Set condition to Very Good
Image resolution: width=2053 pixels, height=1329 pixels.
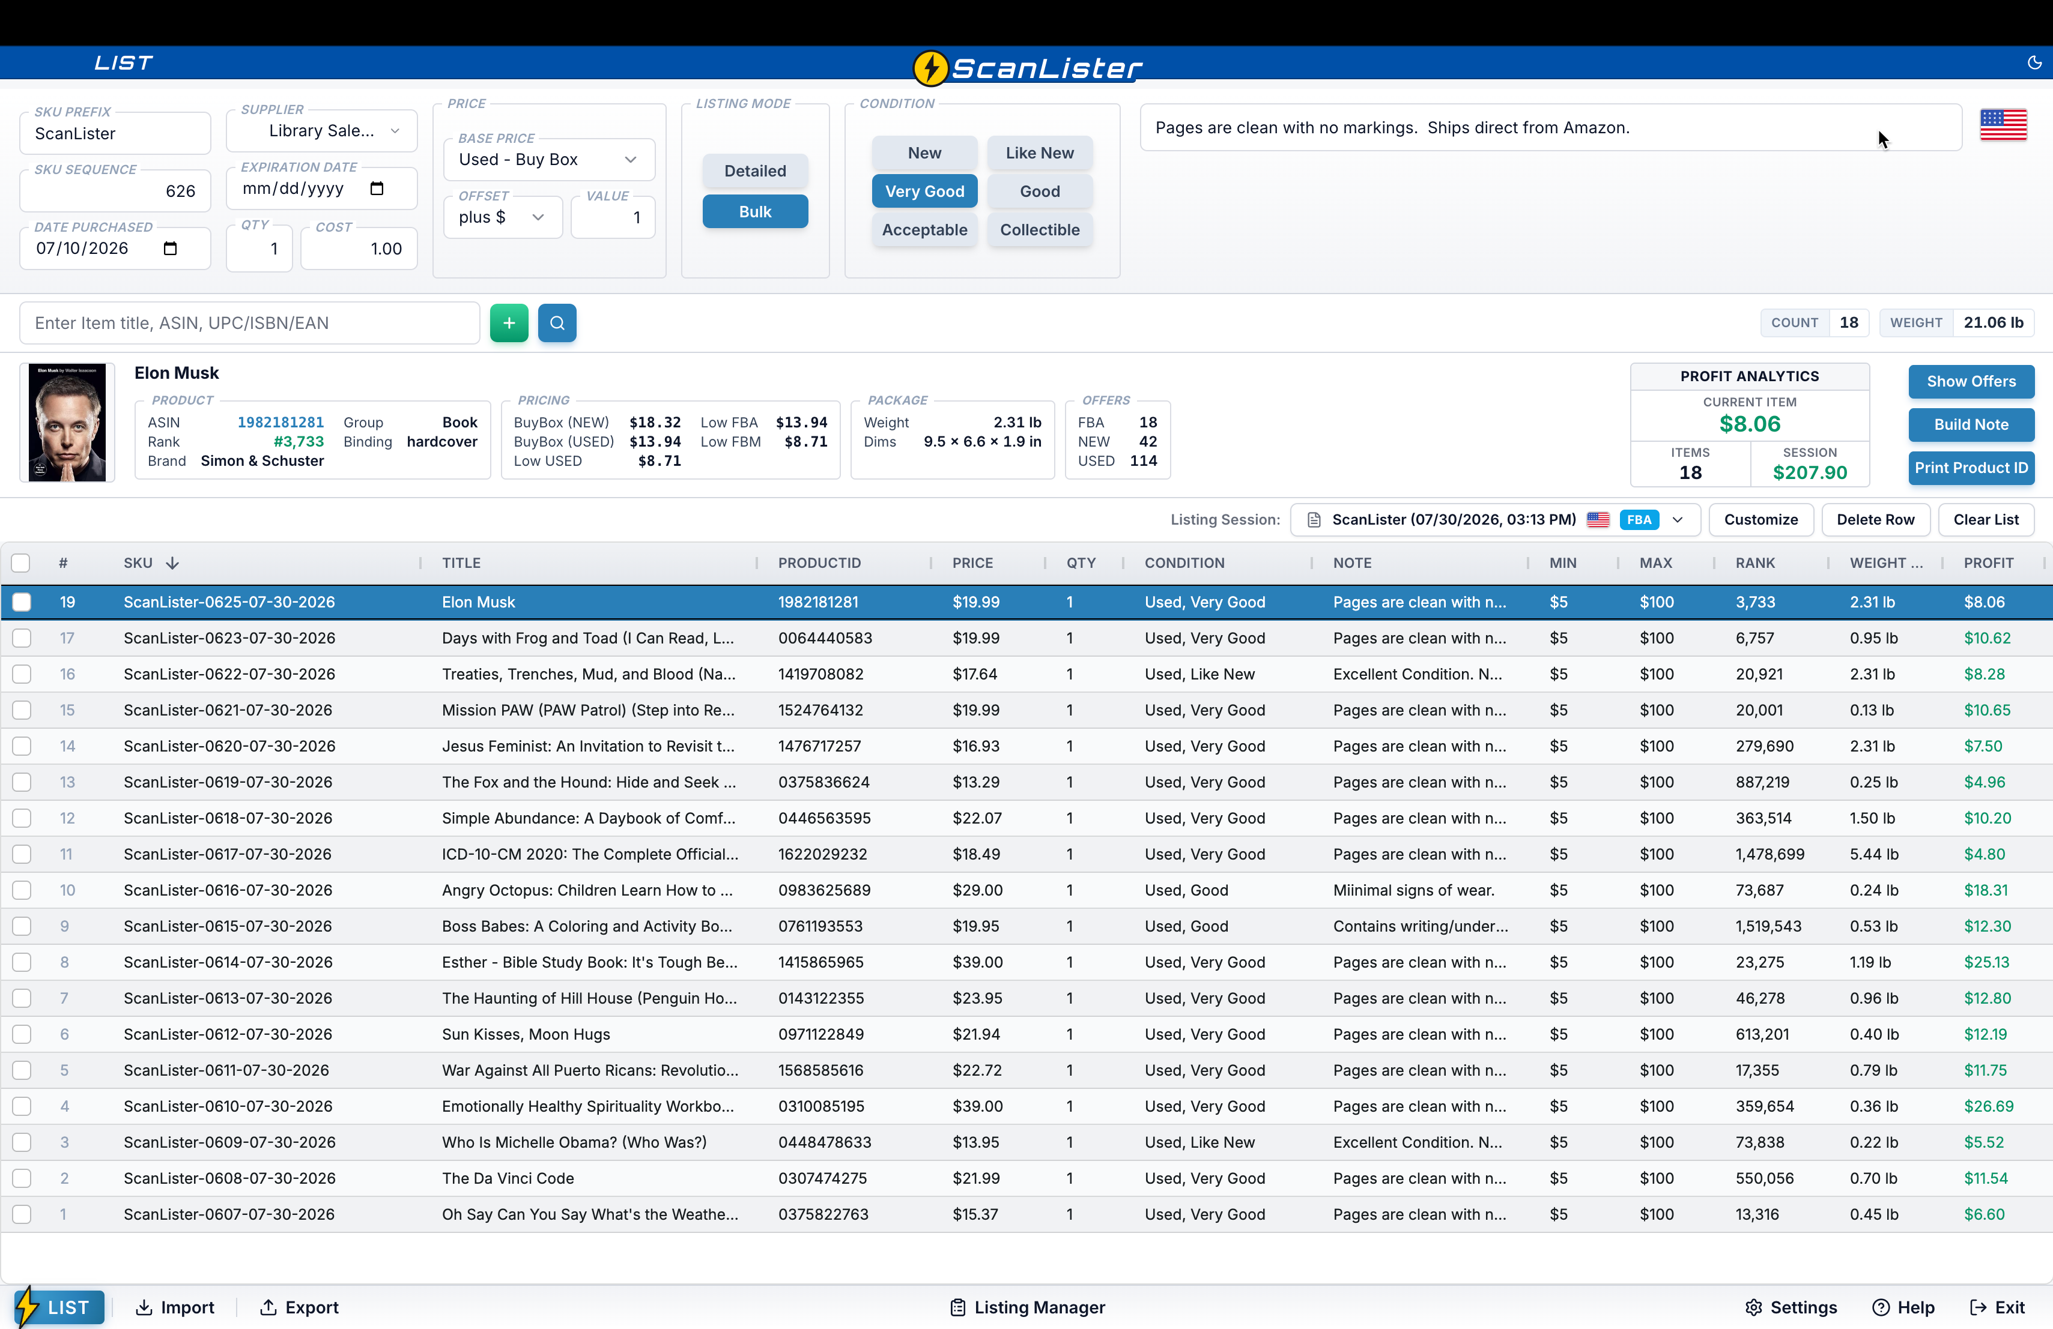[925, 191]
